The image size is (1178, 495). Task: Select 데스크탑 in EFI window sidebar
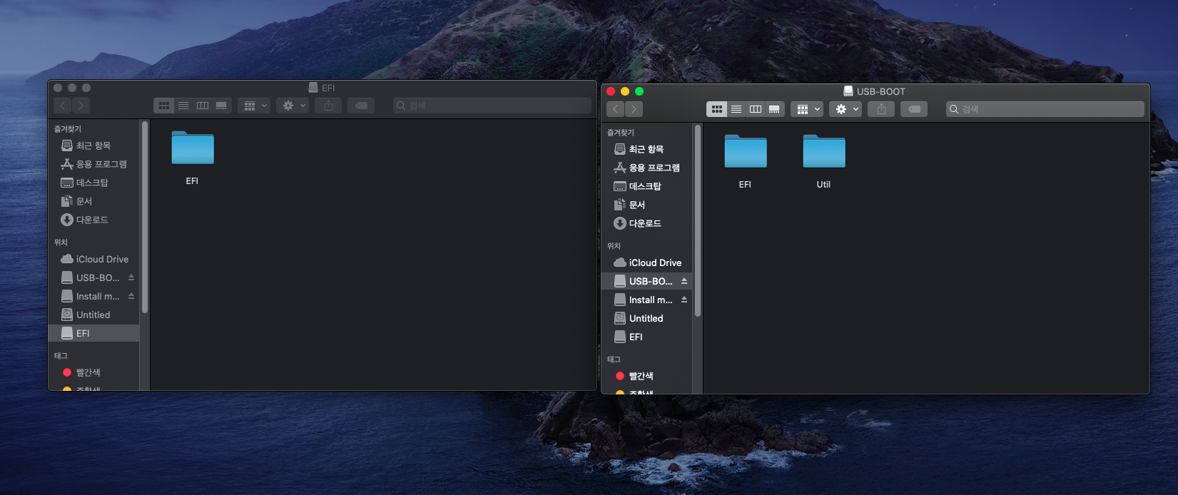pos(93,183)
